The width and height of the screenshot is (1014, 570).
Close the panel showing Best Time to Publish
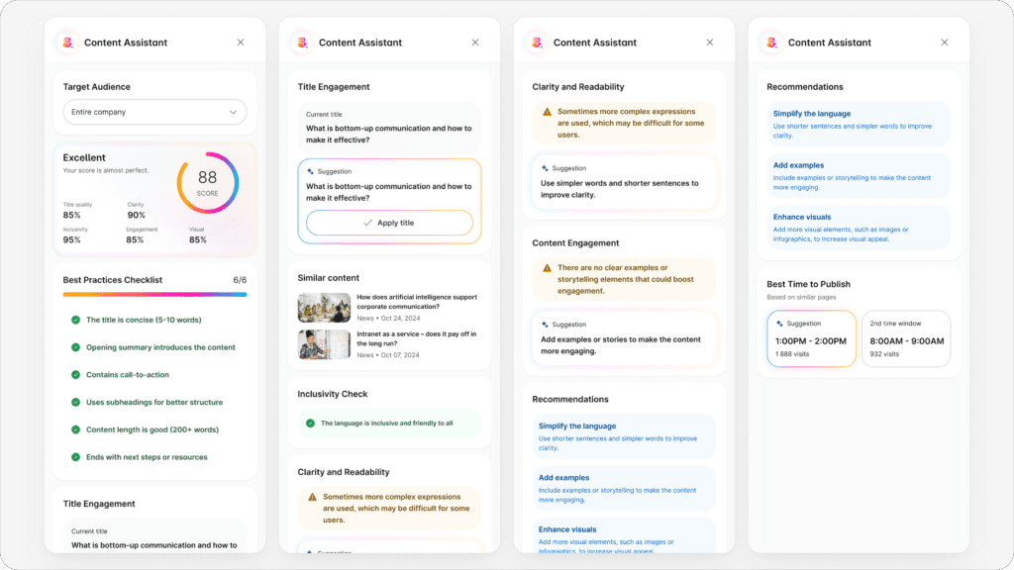[x=944, y=43]
